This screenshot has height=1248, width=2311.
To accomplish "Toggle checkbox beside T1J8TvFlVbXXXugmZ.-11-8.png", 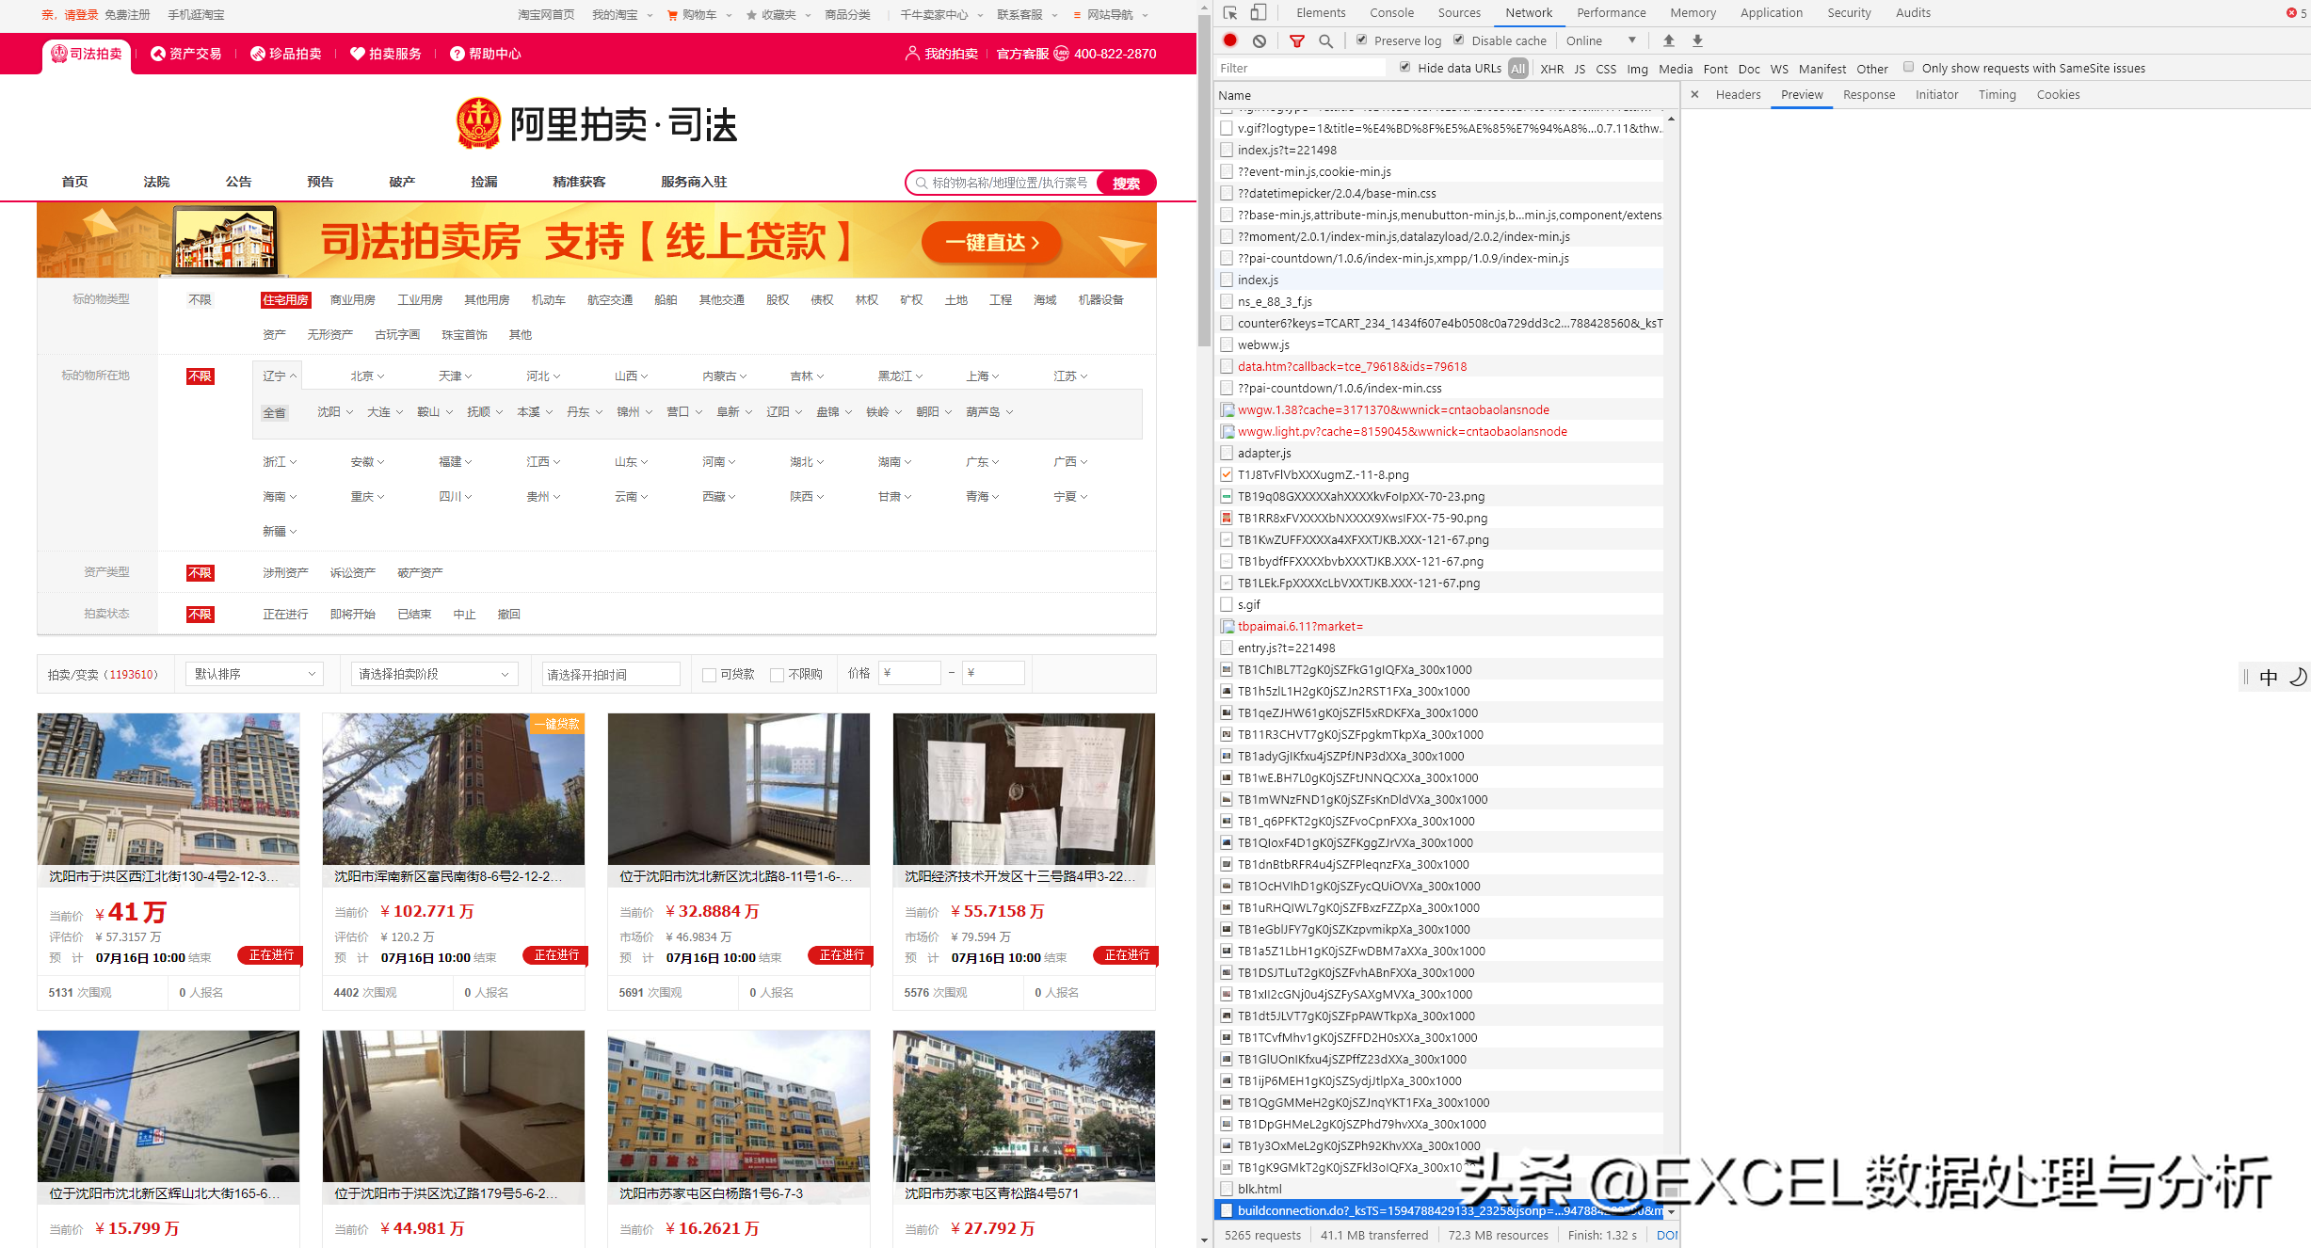I will coord(1227,474).
